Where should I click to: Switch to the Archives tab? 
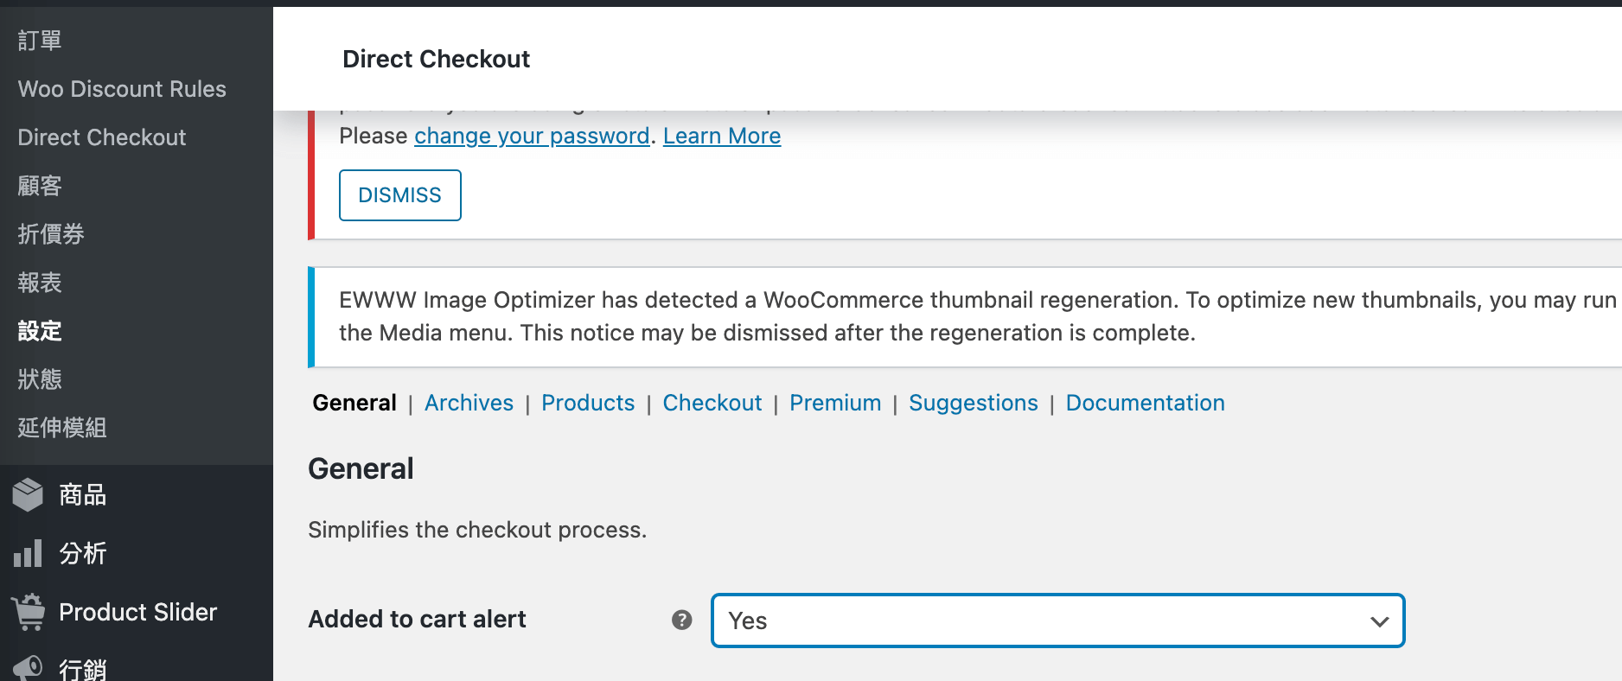click(469, 403)
